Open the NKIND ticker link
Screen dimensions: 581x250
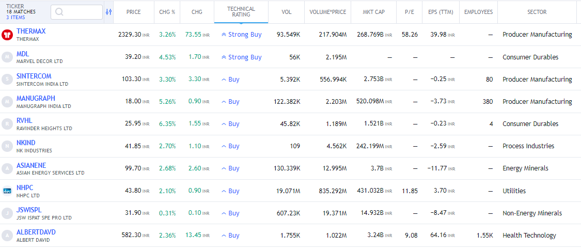pos(26,143)
